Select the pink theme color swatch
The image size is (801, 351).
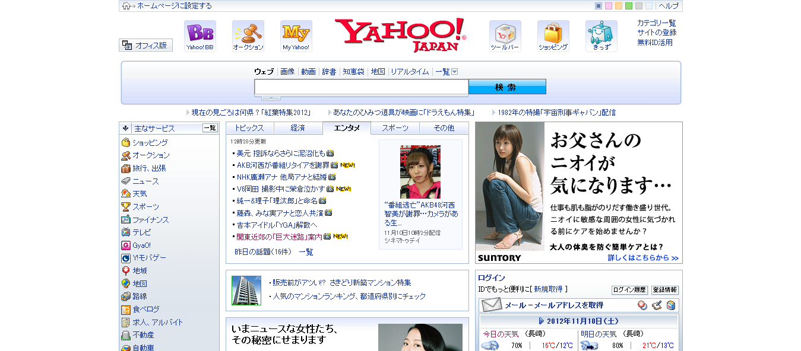click(609, 6)
